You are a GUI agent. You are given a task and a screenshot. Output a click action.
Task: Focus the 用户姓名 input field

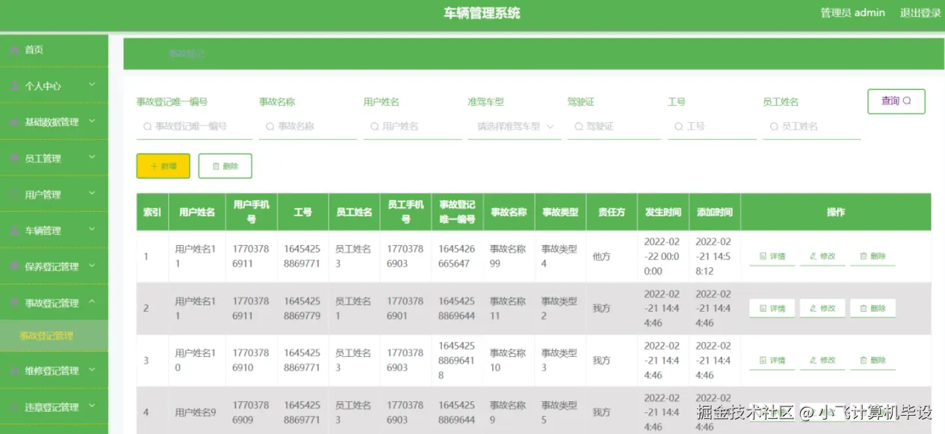pyautogui.click(x=412, y=126)
